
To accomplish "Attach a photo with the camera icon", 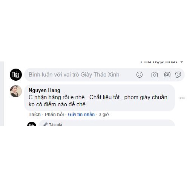I will pyautogui.click(x=155, y=75).
